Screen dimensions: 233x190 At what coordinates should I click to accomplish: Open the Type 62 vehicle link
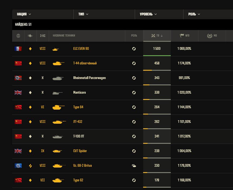click(78, 180)
